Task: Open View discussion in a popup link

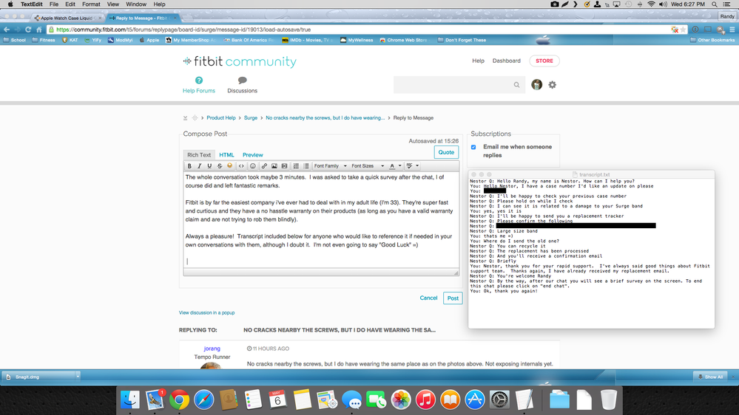Action: 206,312
